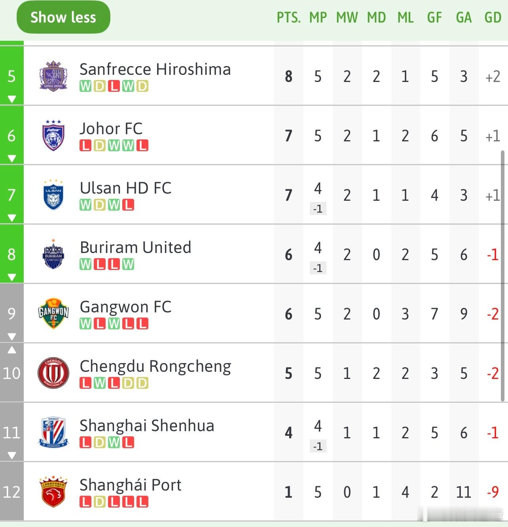Sort by the GD column header
Image resolution: width=508 pixels, height=527 pixels.
pyautogui.click(x=493, y=18)
